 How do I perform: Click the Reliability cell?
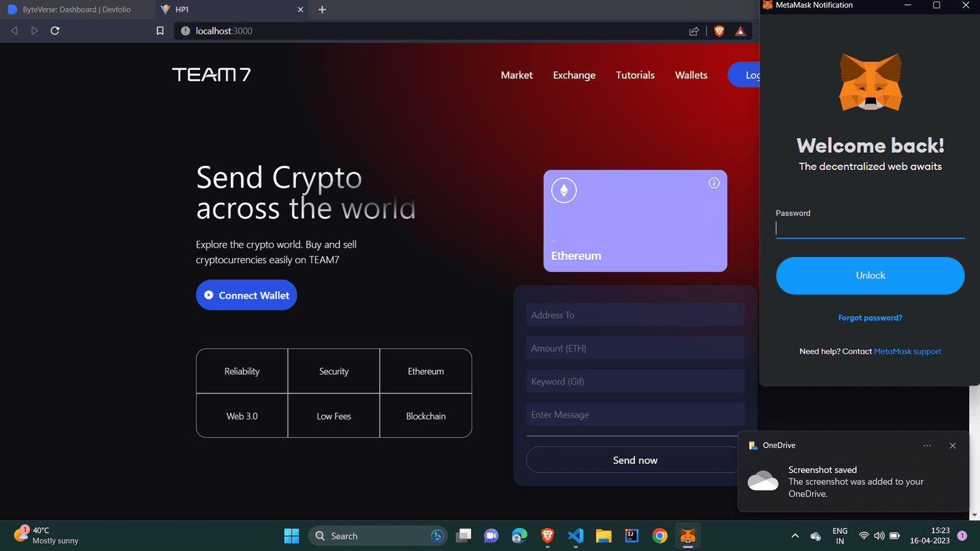tap(242, 371)
